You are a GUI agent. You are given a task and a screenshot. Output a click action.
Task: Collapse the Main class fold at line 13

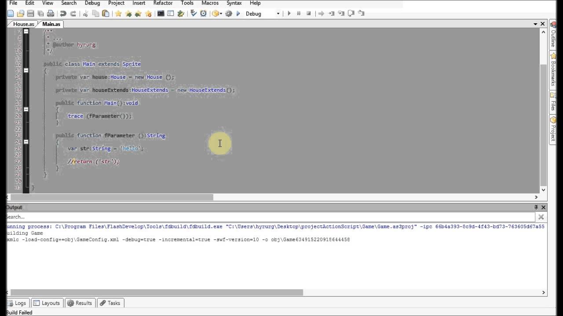26,70
